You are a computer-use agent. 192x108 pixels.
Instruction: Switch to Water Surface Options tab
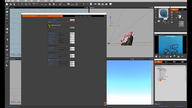(x=43, y=16)
